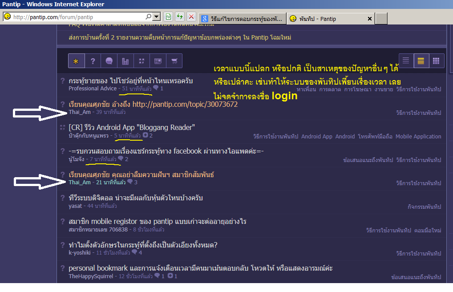The image size is (453, 292).
Task: Click the คอมมือใหม่ tag
Action: (x=428, y=231)
